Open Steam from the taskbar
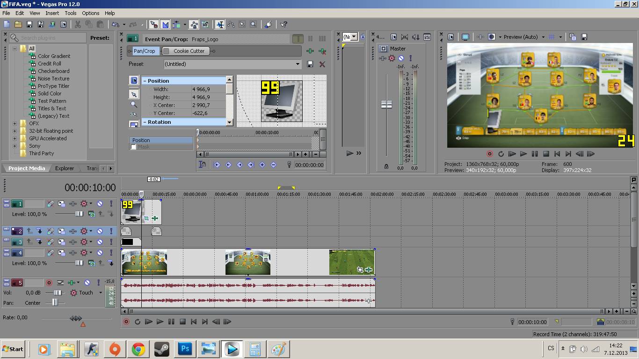 point(162,349)
